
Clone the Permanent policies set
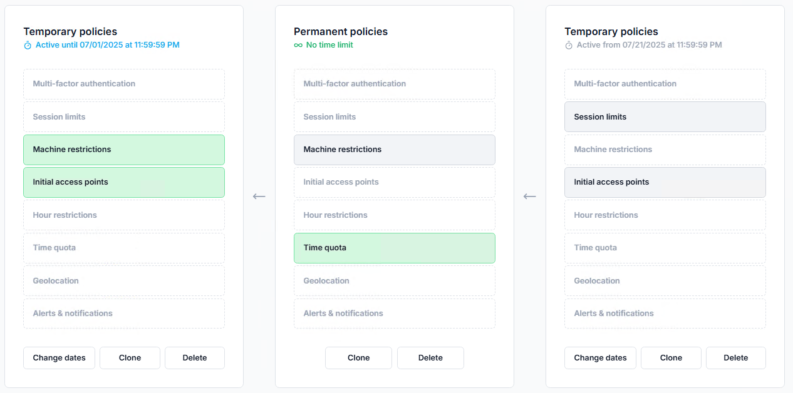(358, 358)
